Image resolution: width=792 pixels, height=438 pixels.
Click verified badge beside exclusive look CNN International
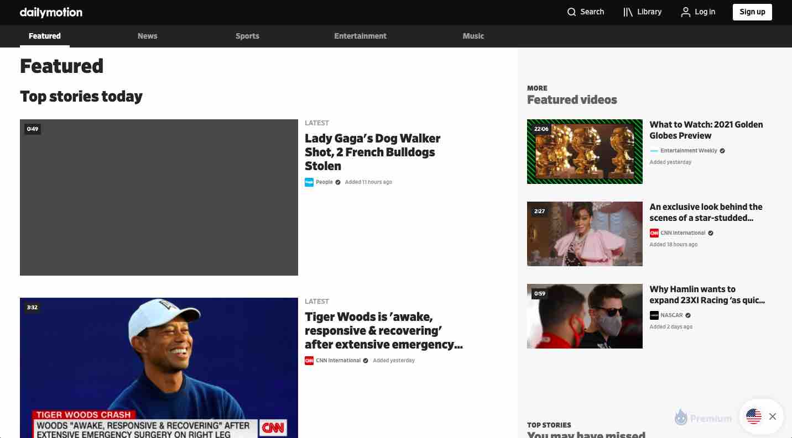[711, 233]
